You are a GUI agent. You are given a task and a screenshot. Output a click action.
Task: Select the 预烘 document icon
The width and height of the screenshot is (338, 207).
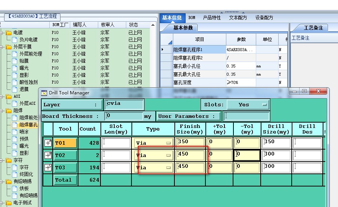click(15, 139)
